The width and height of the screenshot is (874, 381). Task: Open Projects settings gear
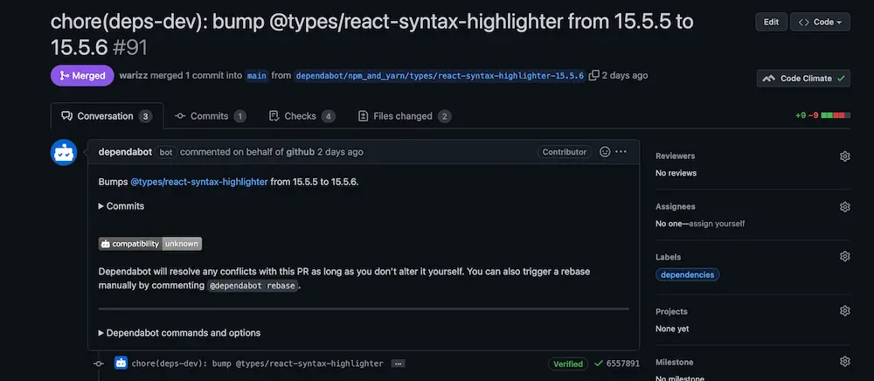tap(844, 311)
